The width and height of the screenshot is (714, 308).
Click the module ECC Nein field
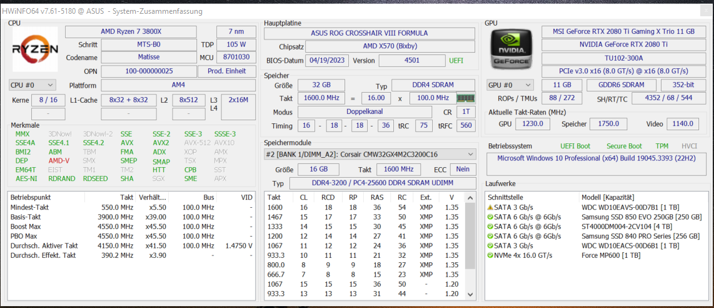[463, 169]
